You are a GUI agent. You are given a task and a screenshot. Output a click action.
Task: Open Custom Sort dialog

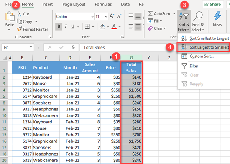[x=204, y=56]
